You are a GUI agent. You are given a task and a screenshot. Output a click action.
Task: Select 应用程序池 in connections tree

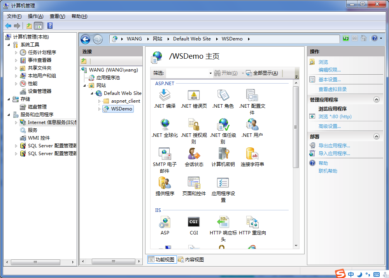108,78
